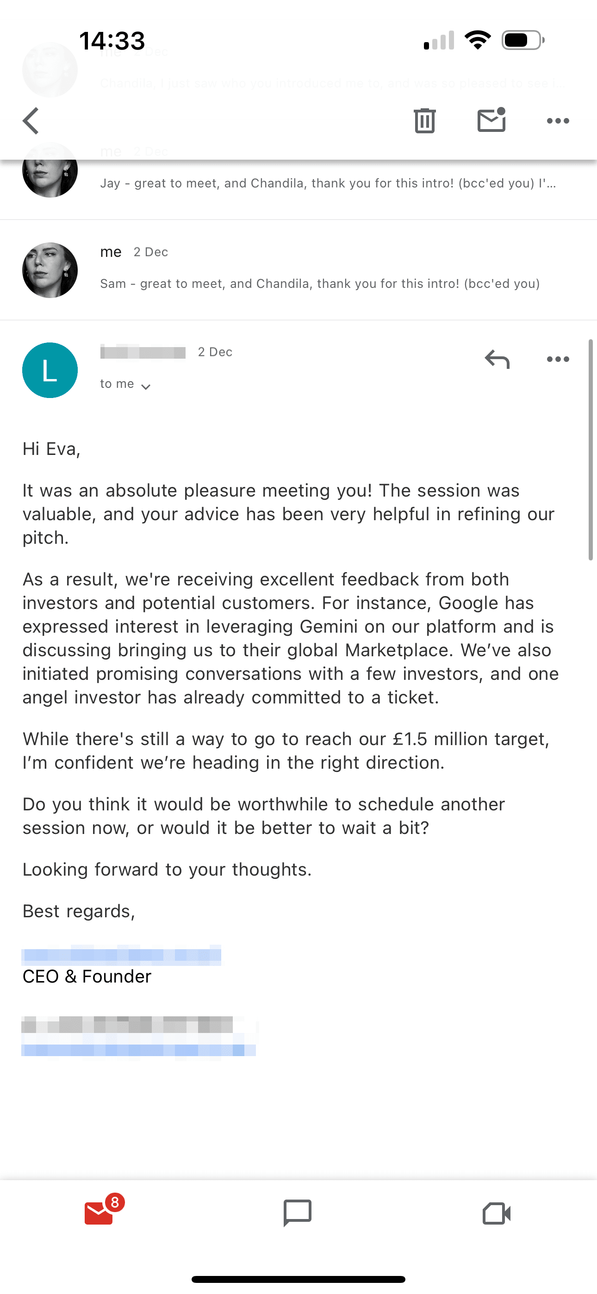Expand recipient details next to 'to me'
This screenshot has width=597, height=1294.
tap(146, 386)
